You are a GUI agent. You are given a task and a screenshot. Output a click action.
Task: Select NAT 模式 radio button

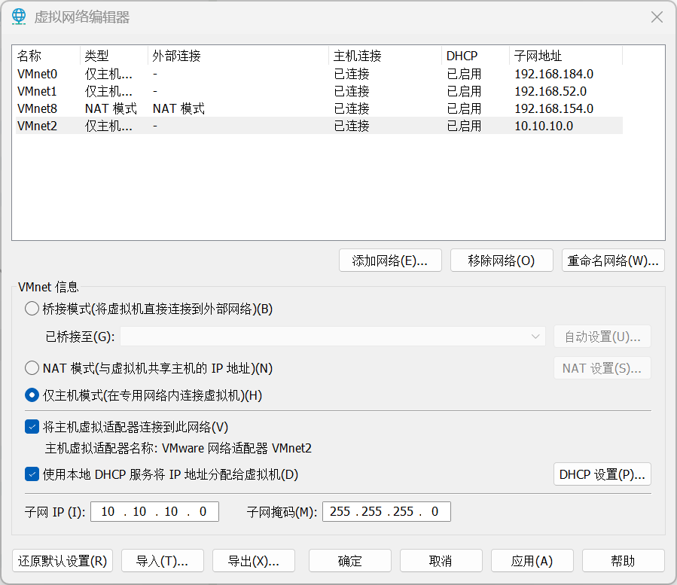point(32,368)
